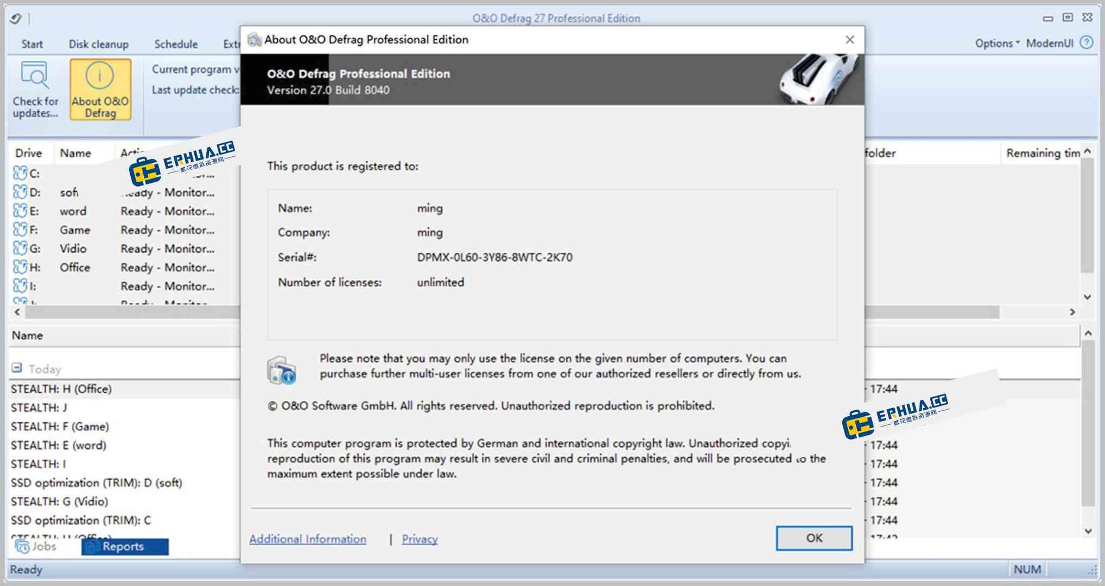Switch to the Reports tab
This screenshot has height=586, width=1105.
(125, 546)
